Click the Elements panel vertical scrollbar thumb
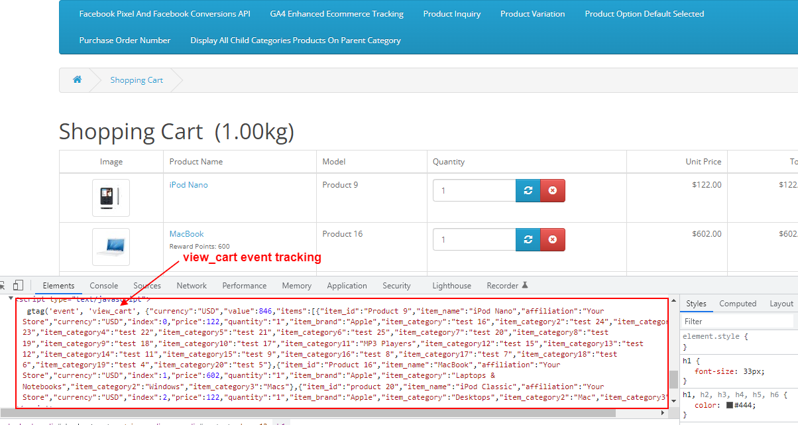798x425 pixels. coord(673,379)
